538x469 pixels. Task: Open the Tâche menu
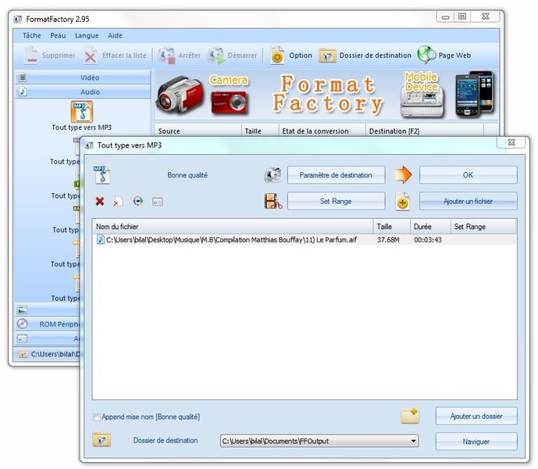[31, 35]
